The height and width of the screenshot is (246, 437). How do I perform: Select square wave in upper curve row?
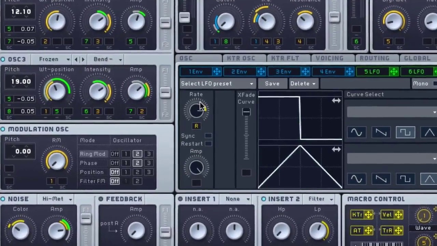pyautogui.click(x=405, y=133)
